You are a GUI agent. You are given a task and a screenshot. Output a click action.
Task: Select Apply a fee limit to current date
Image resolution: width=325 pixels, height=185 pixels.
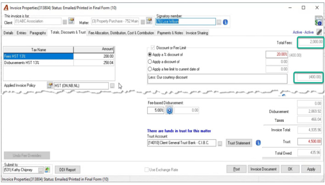150,69
